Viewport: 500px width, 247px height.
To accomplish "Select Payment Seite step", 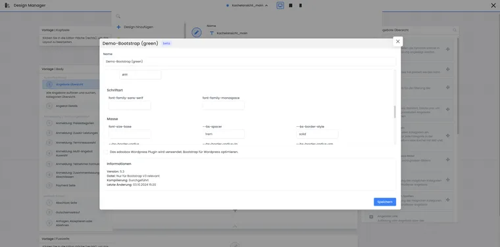I will [x=66, y=185].
